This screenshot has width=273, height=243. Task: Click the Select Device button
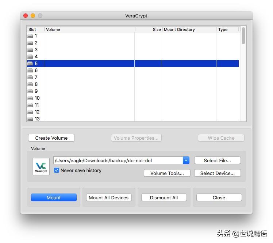(217, 173)
